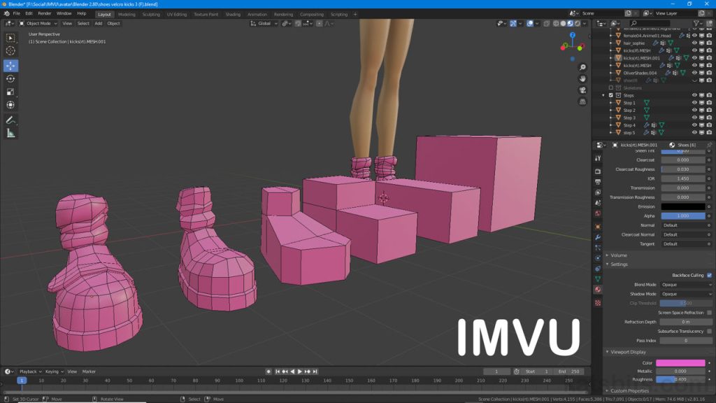Uncheck the Steps collection checkbox
The height and width of the screenshot is (403, 716).
click(610, 94)
